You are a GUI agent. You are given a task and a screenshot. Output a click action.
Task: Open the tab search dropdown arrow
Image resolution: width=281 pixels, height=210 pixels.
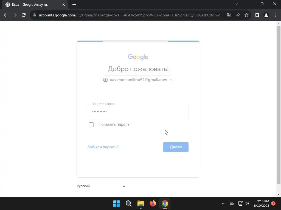[237, 4]
